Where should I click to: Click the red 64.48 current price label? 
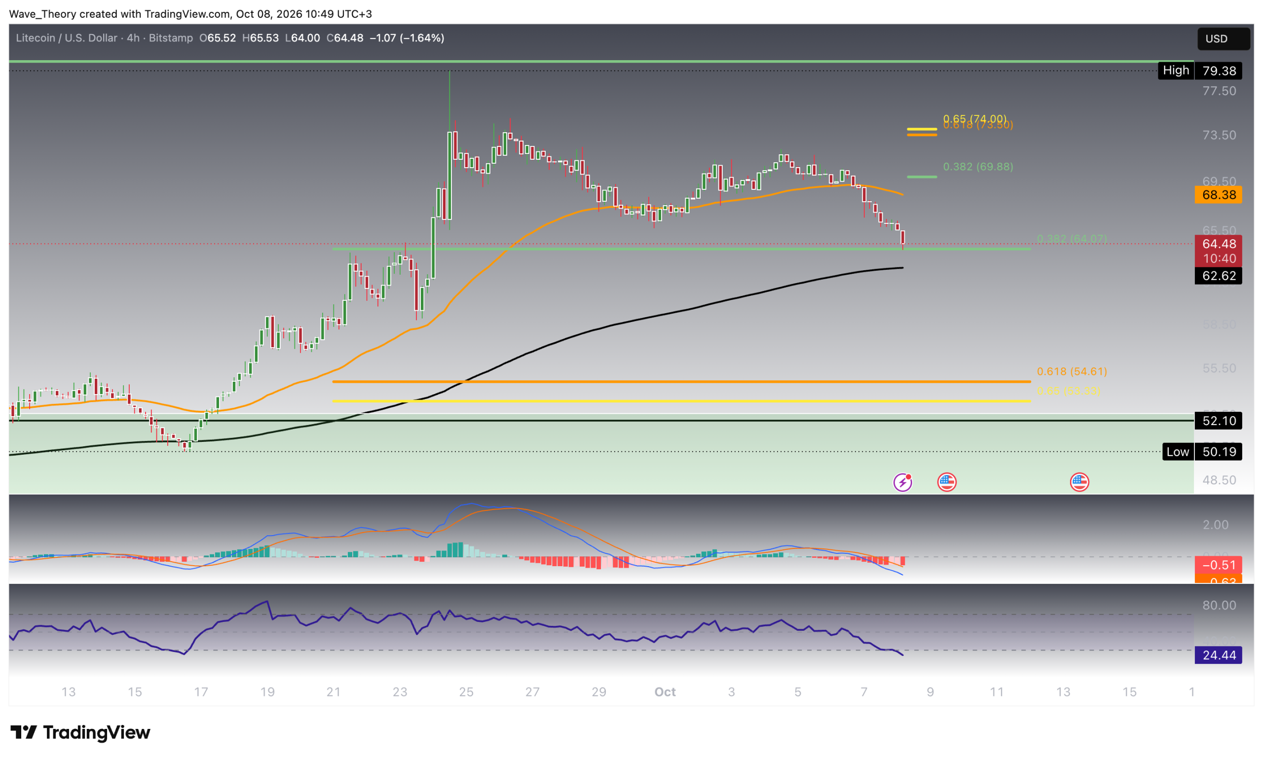[x=1218, y=244]
